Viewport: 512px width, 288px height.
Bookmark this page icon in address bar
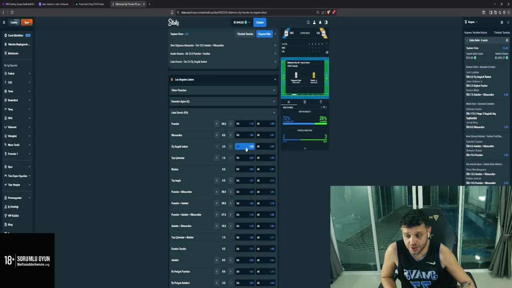tap(172, 12)
